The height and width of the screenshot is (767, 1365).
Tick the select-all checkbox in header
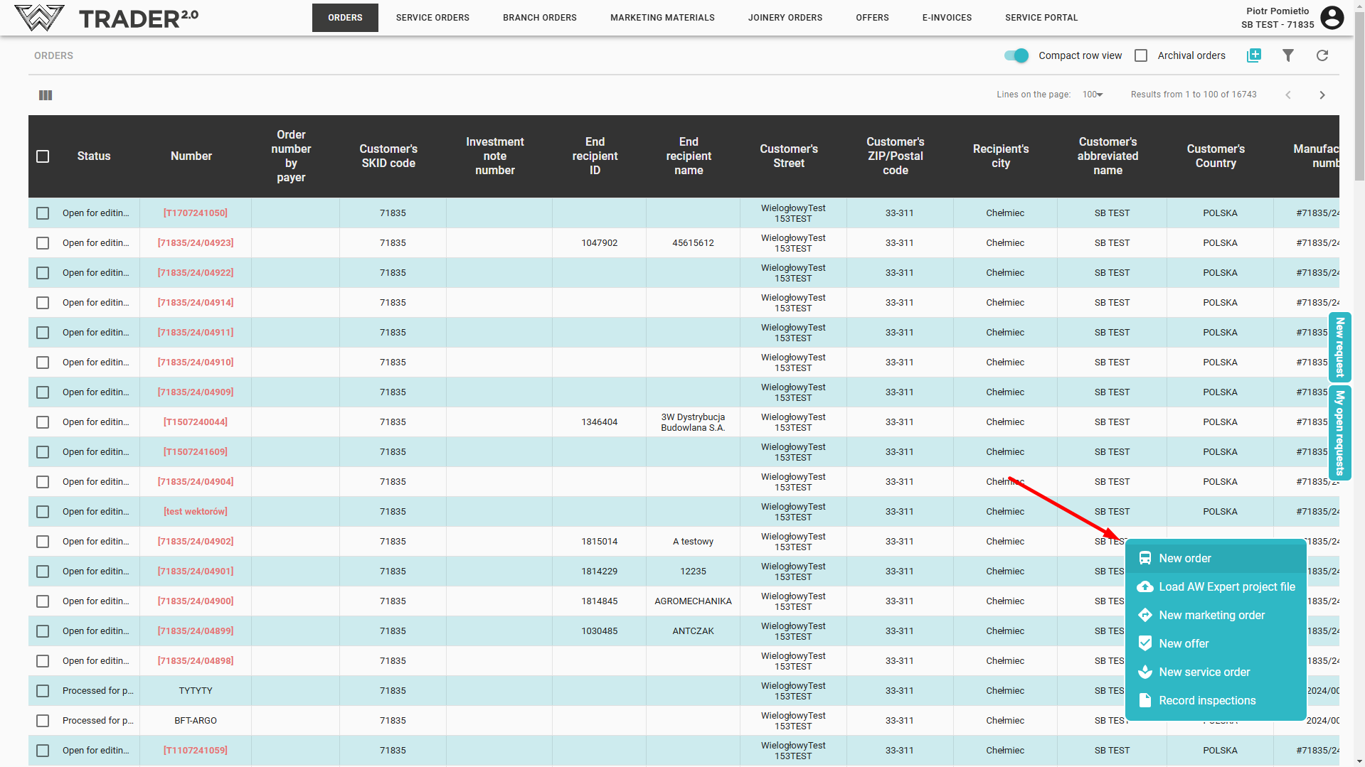43,156
